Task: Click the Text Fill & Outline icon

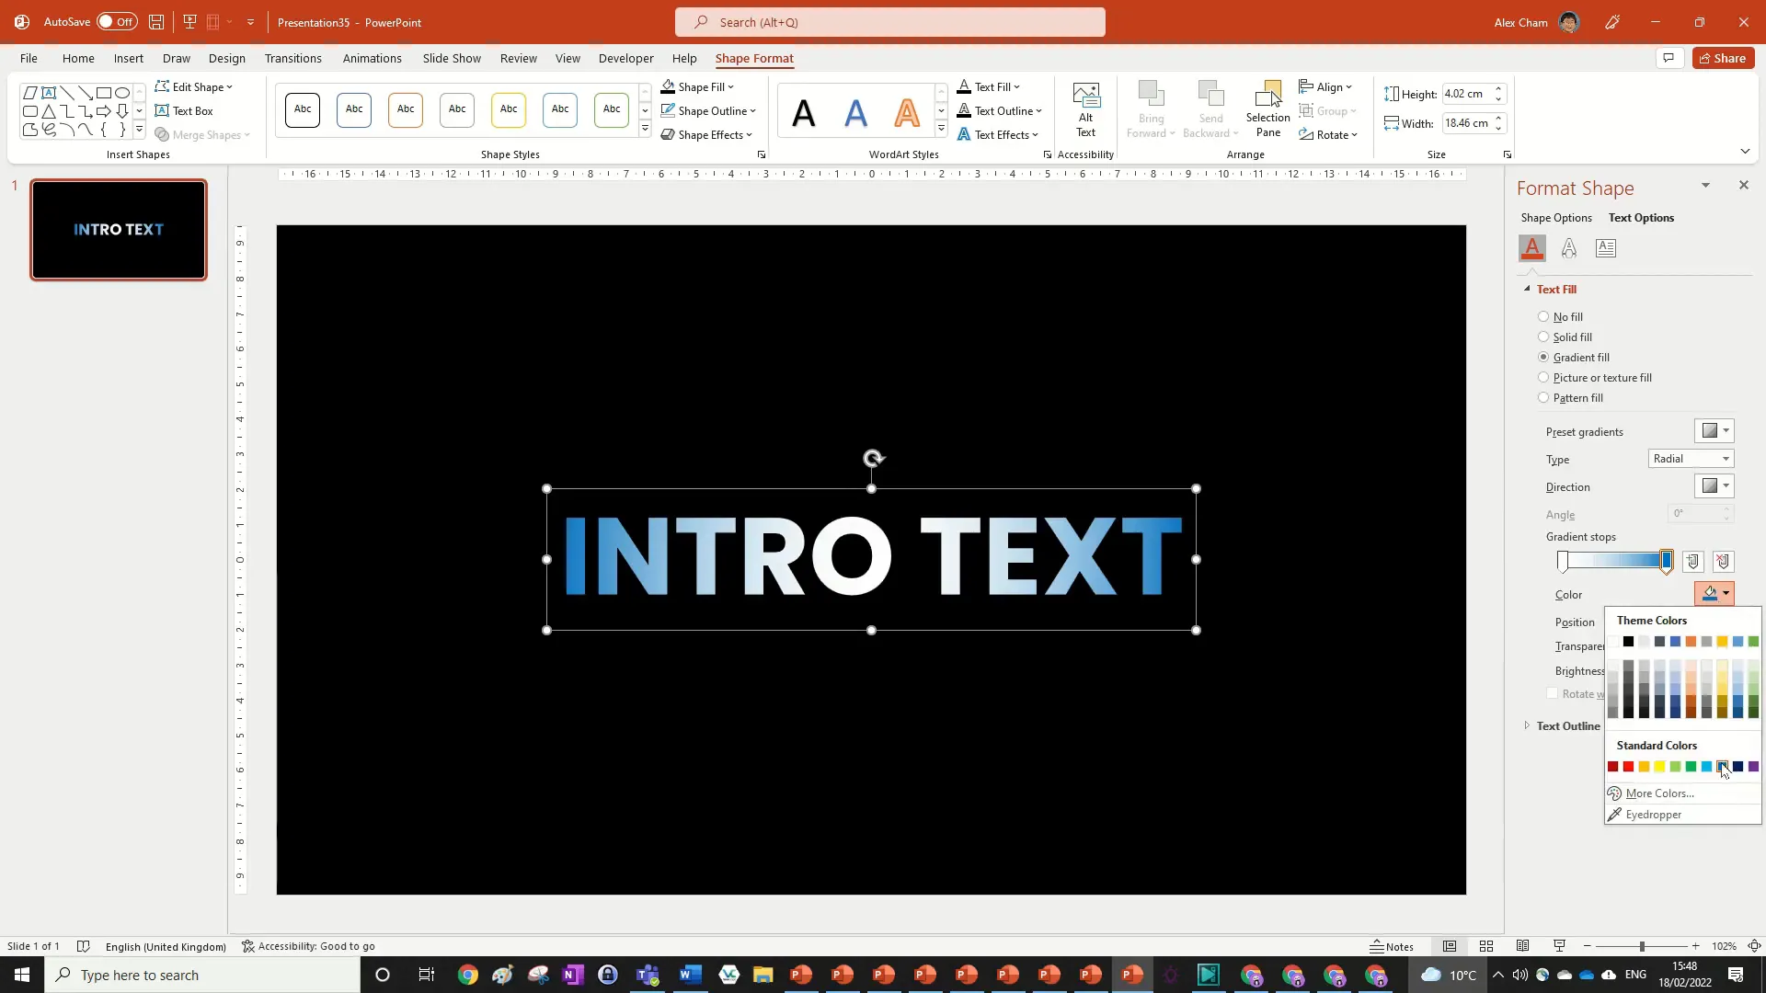Action: click(1532, 248)
